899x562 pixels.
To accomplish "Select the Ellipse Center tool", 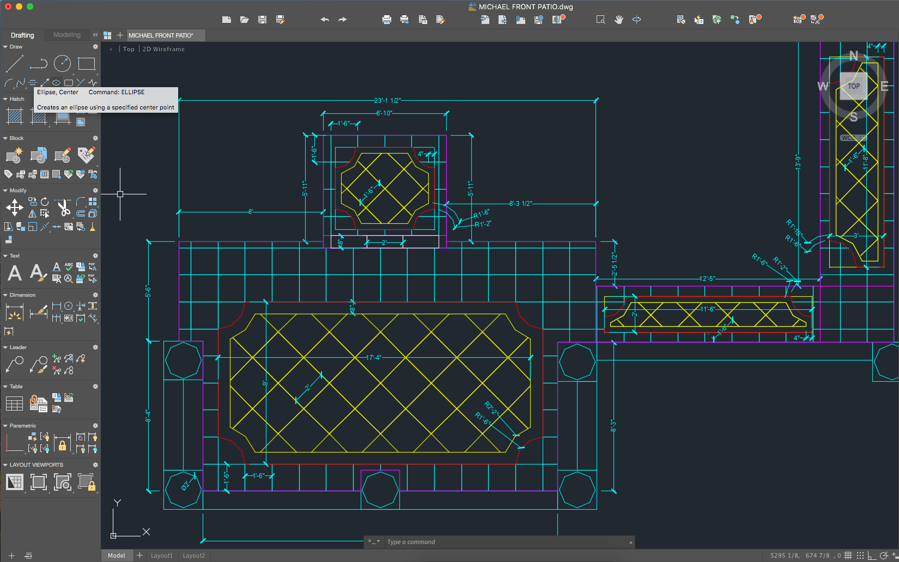I will pos(56,83).
